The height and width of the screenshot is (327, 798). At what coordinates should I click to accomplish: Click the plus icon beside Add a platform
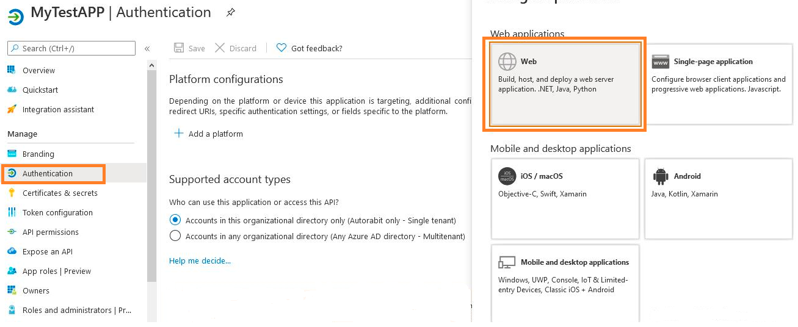[179, 134]
